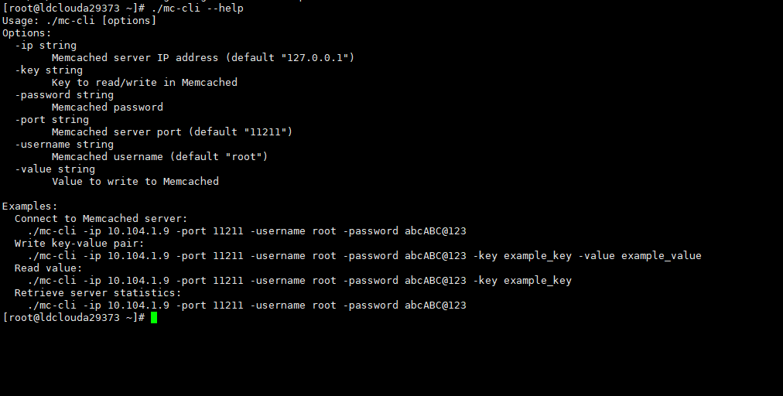Click the "Memcached password" description text
The height and width of the screenshot is (396, 783).
[108, 107]
